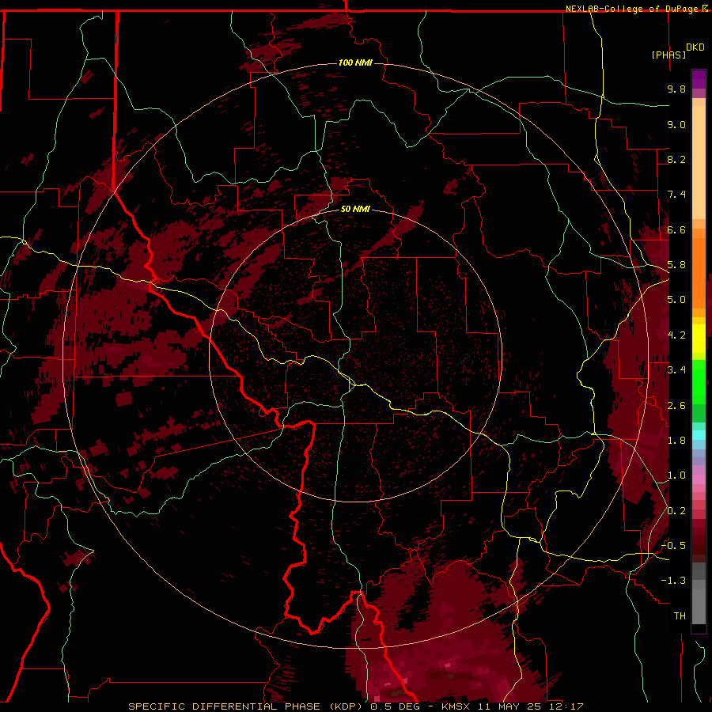Pick the peach color bar segment
Viewport: 712px width, 712px height.
(699, 162)
